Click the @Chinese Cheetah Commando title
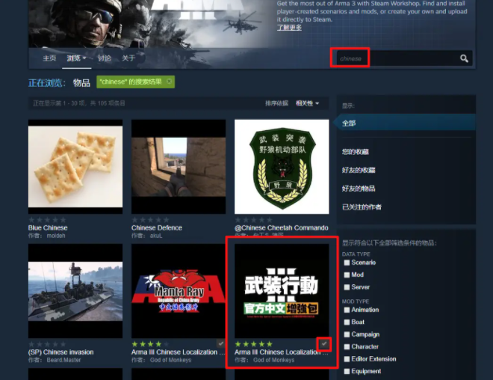The image size is (493, 380). (282, 227)
